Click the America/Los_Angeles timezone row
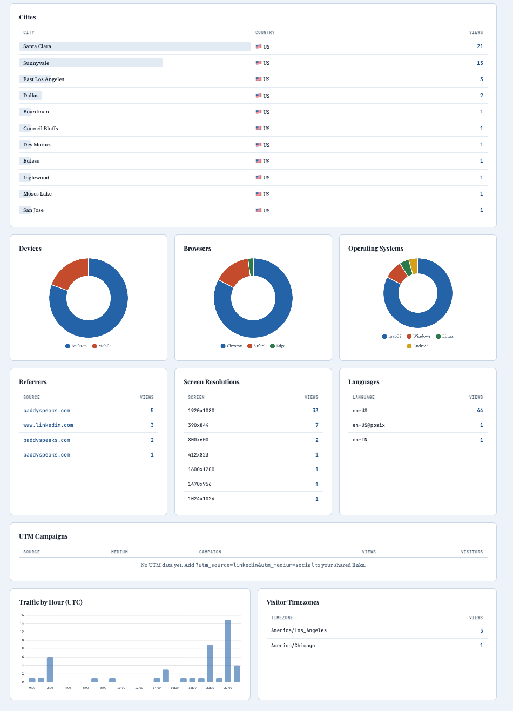Viewport: 513px width, 711px height. coord(298,630)
